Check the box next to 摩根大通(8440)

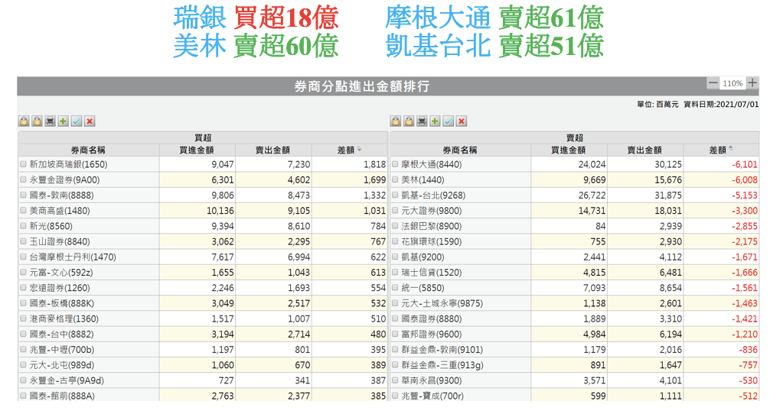[x=396, y=164]
